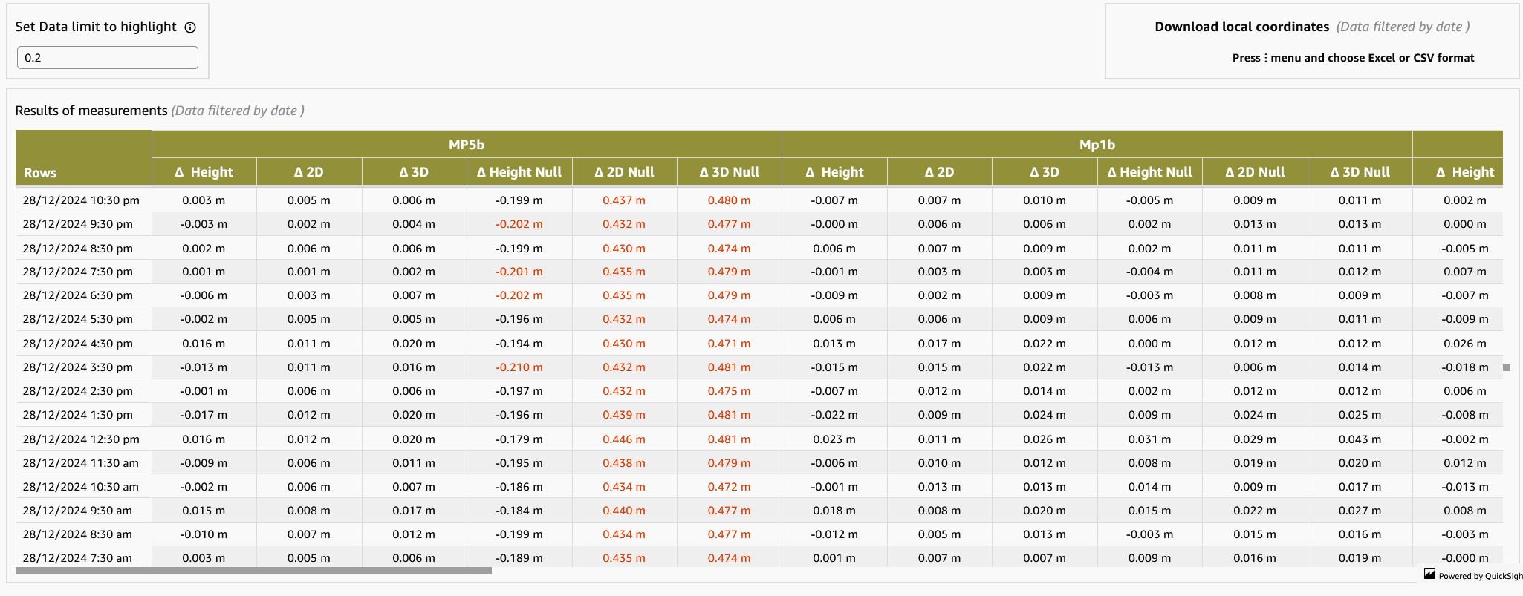Sort by Δ Height column under MP5b
Screen dimensions: 1523x596
tap(204, 172)
